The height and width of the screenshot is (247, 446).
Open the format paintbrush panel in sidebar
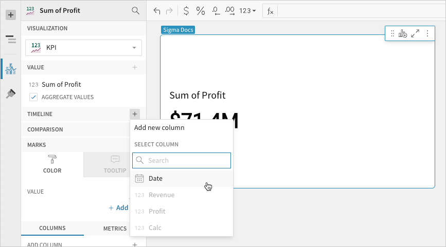[10, 93]
